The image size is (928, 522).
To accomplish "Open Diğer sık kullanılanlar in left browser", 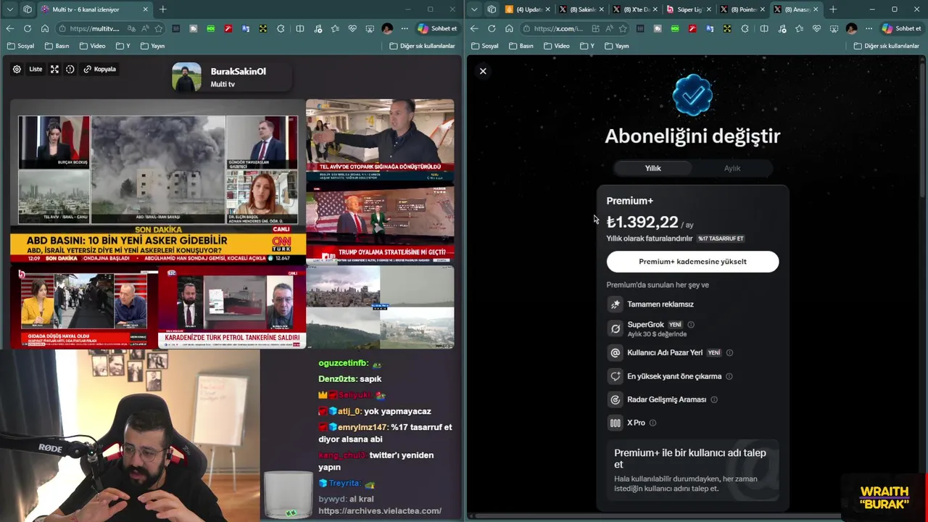I will click(422, 46).
